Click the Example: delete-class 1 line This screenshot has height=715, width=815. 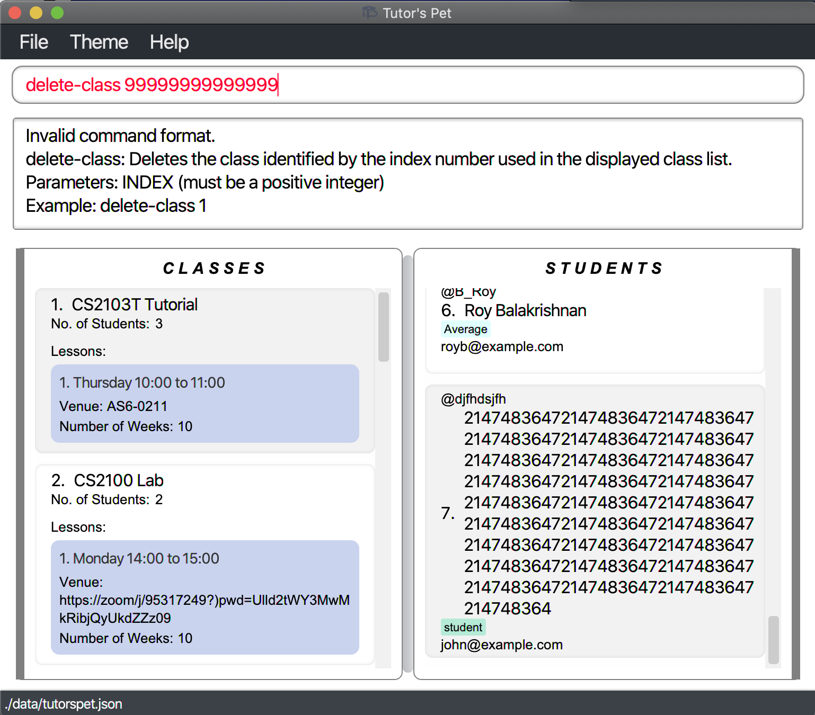point(116,205)
